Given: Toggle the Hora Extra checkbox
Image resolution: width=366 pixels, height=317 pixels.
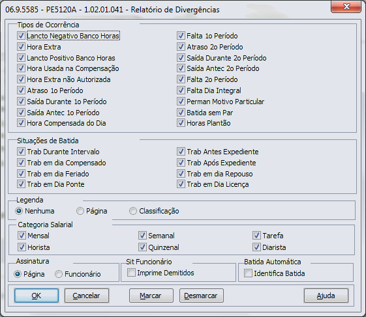Looking at the screenshot, I should 21,47.
